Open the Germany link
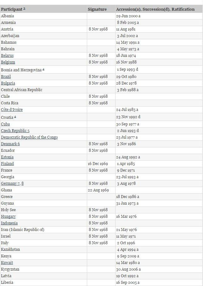This screenshot has width=203, height=286. point(9,184)
